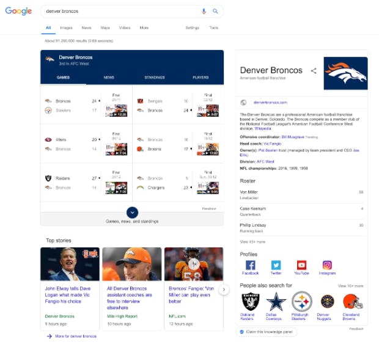
Task: Expand View 10+ more related searches
Action: tap(350, 286)
